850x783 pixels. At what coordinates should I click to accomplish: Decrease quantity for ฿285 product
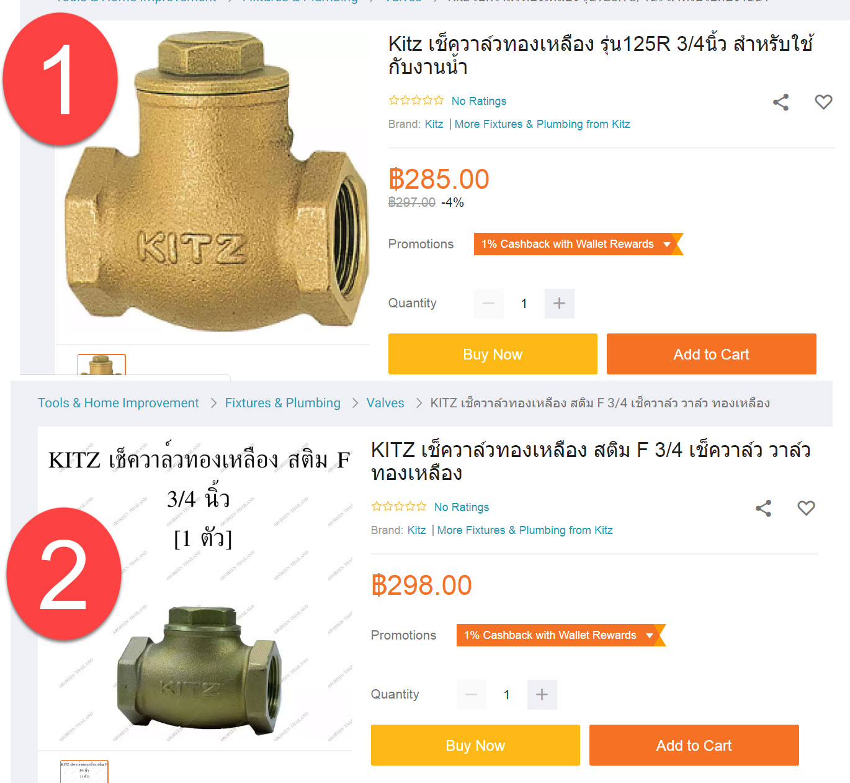[x=489, y=304]
